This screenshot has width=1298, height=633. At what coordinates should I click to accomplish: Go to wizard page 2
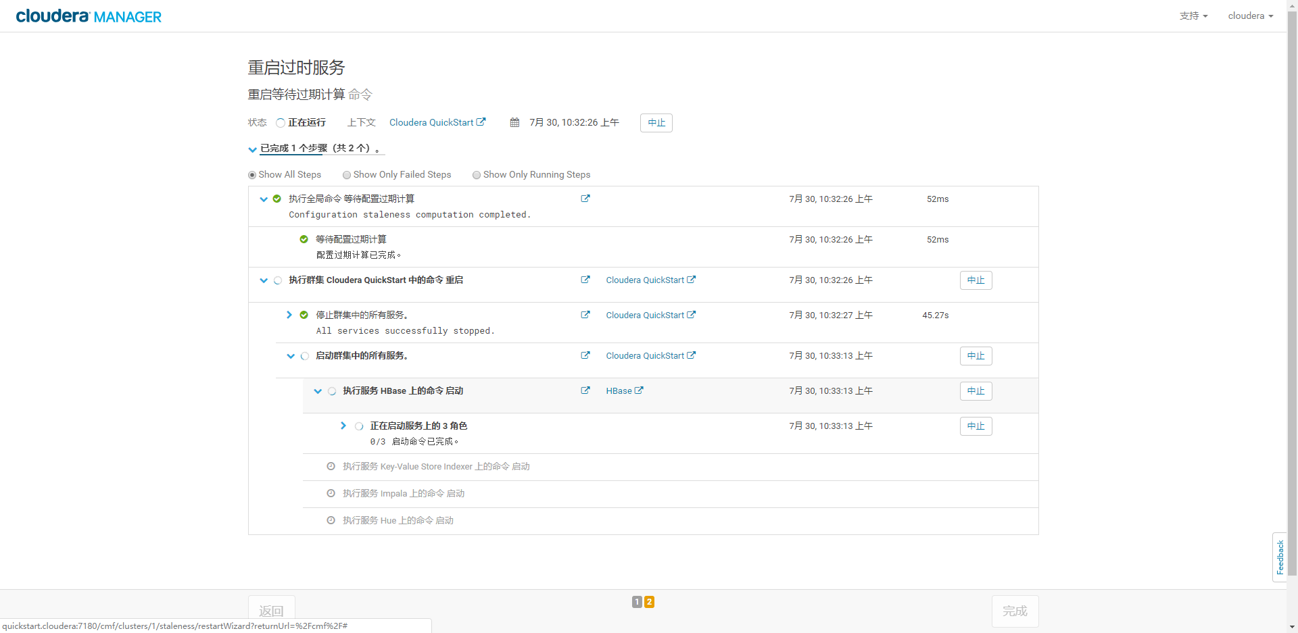tap(649, 602)
